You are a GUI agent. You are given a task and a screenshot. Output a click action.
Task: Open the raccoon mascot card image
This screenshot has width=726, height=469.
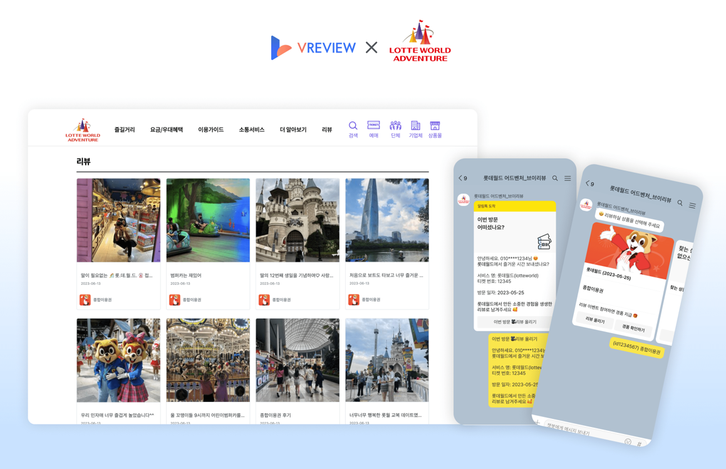(630, 251)
